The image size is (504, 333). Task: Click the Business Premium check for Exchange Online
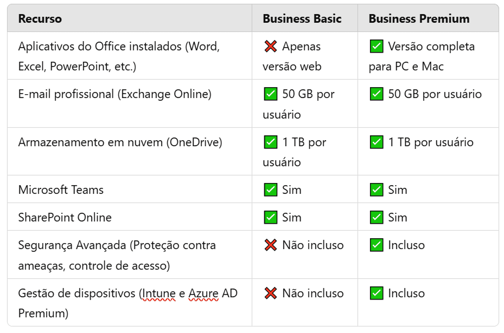click(x=376, y=94)
